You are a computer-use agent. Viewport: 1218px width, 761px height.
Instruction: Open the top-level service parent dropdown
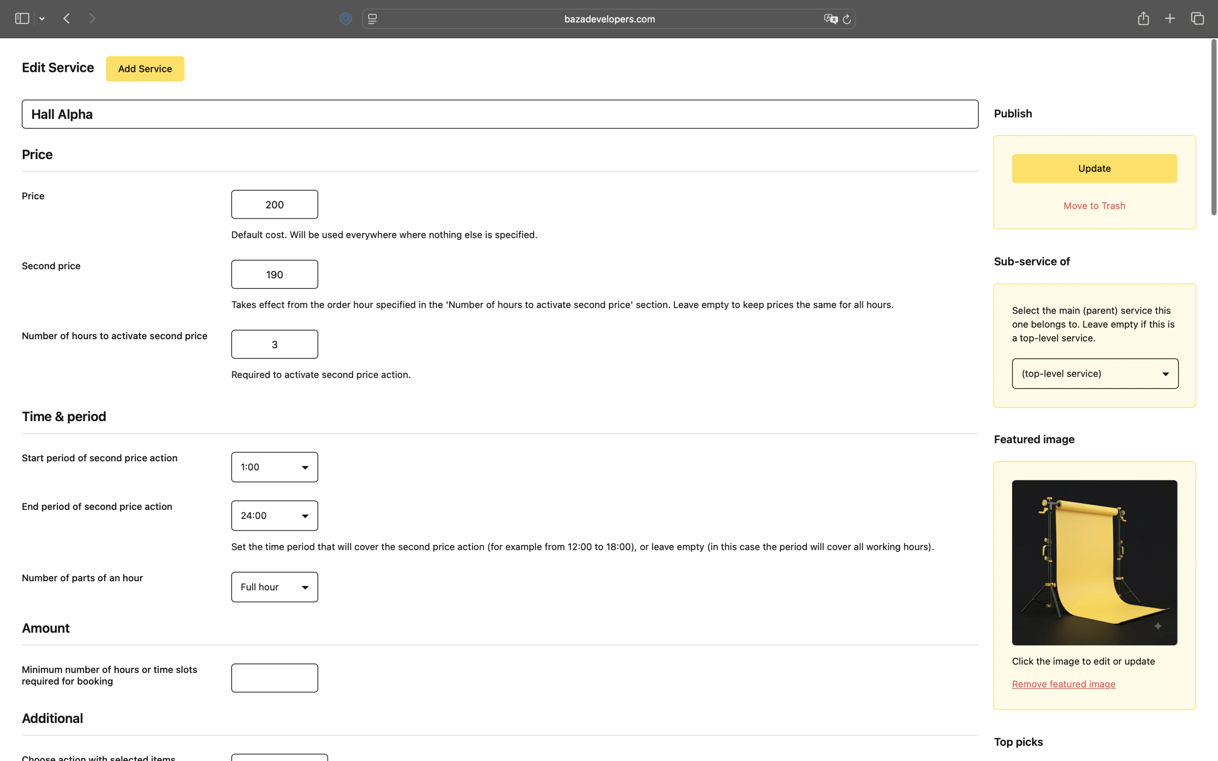[1095, 373]
